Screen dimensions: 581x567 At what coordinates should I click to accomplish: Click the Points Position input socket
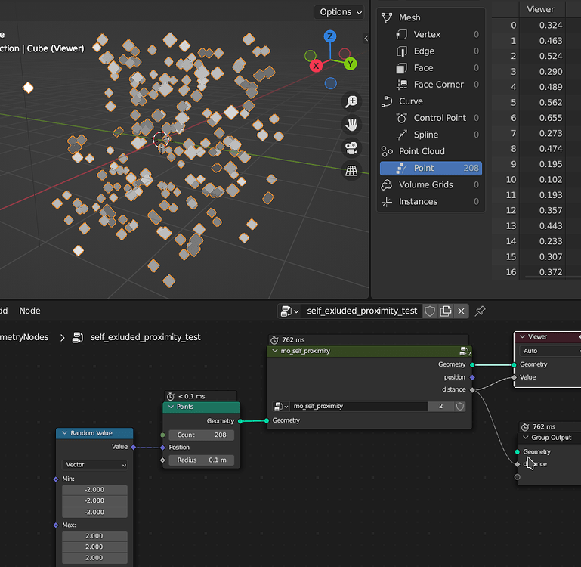(x=162, y=448)
